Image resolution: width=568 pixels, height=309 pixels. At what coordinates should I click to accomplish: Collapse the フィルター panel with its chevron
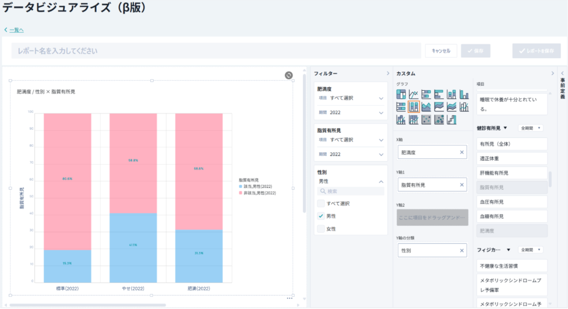coord(388,73)
